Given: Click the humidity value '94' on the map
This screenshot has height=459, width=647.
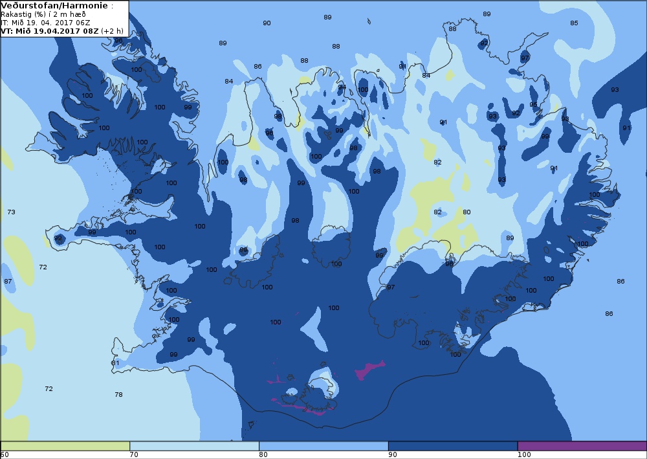Looking at the screenshot, I should [342, 87].
